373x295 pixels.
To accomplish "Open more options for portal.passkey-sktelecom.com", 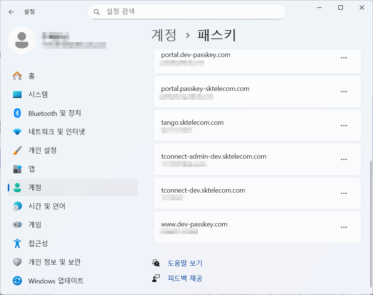I will (344, 92).
